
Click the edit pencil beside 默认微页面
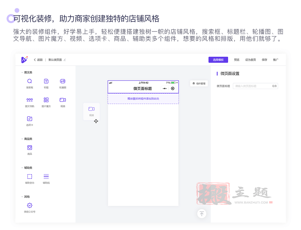(65, 60)
